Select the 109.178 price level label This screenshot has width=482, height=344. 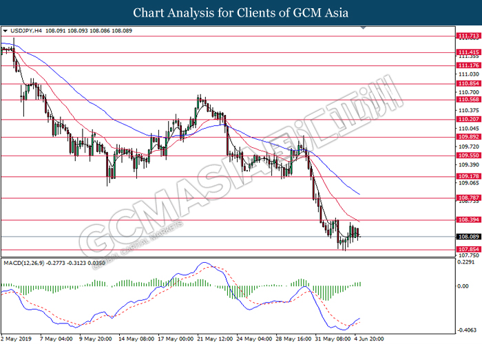(468, 176)
